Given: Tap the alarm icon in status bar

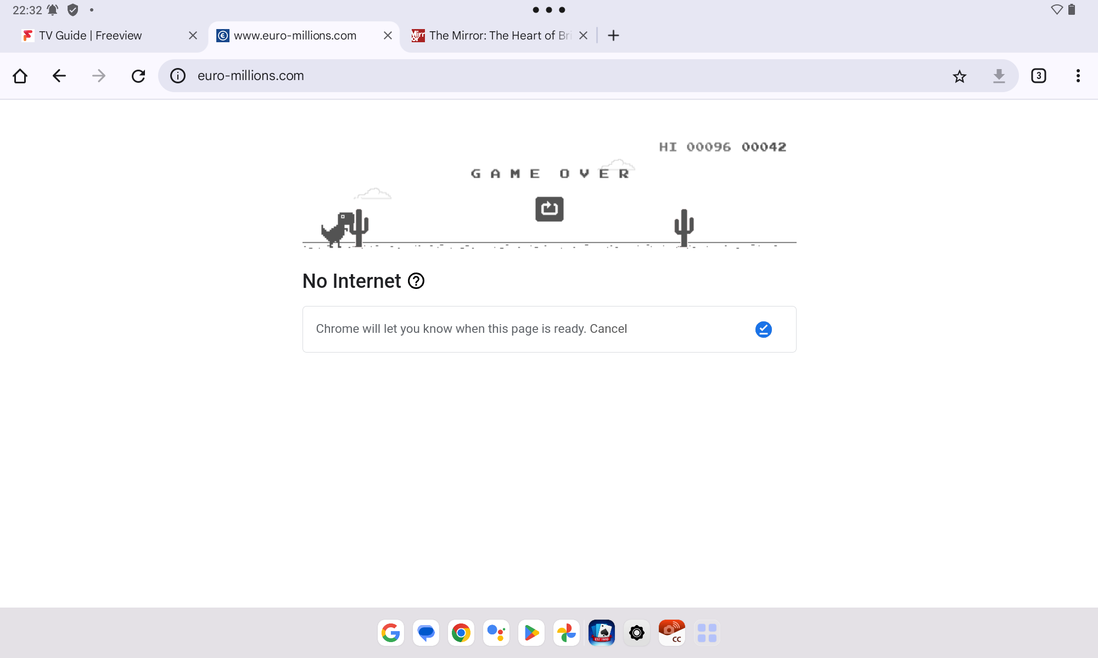Looking at the screenshot, I should (x=53, y=10).
